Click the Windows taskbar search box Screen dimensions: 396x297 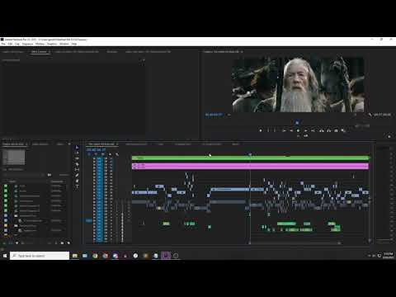40,256
